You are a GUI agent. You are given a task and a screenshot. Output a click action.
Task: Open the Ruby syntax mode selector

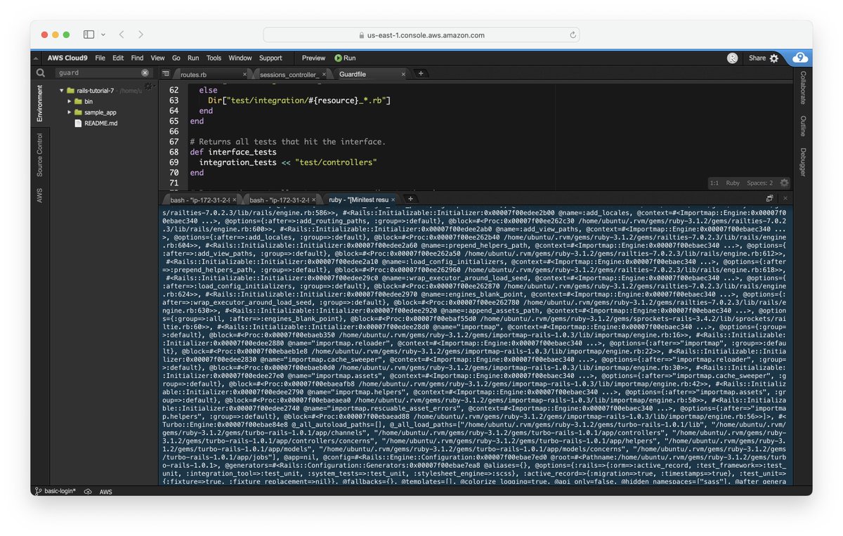click(733, 183)
